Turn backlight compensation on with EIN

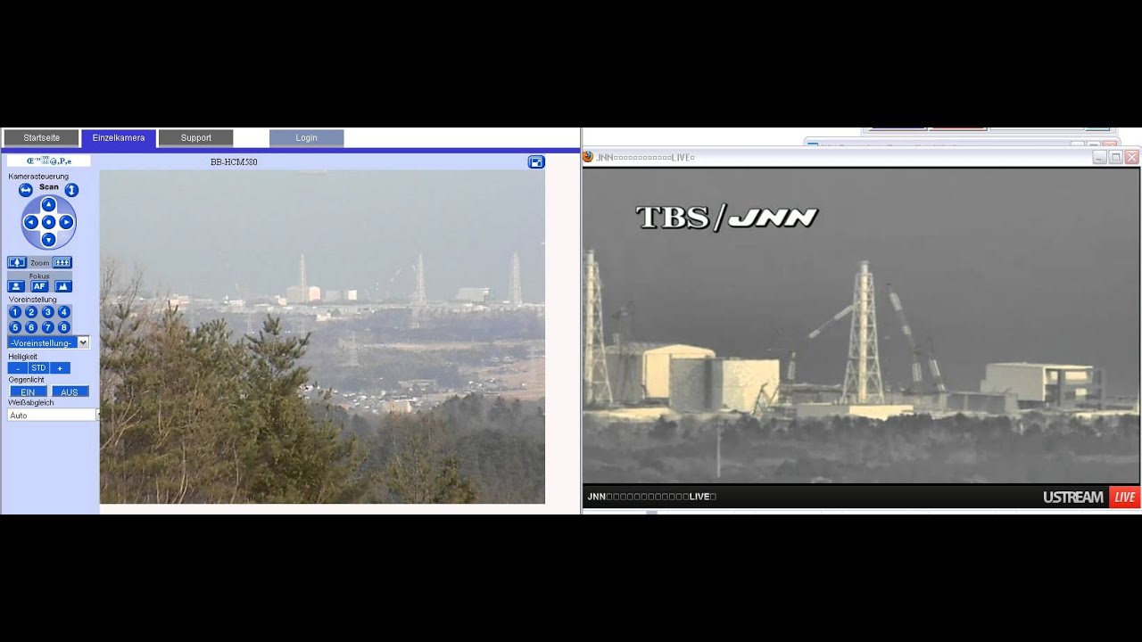pos(28,391)
